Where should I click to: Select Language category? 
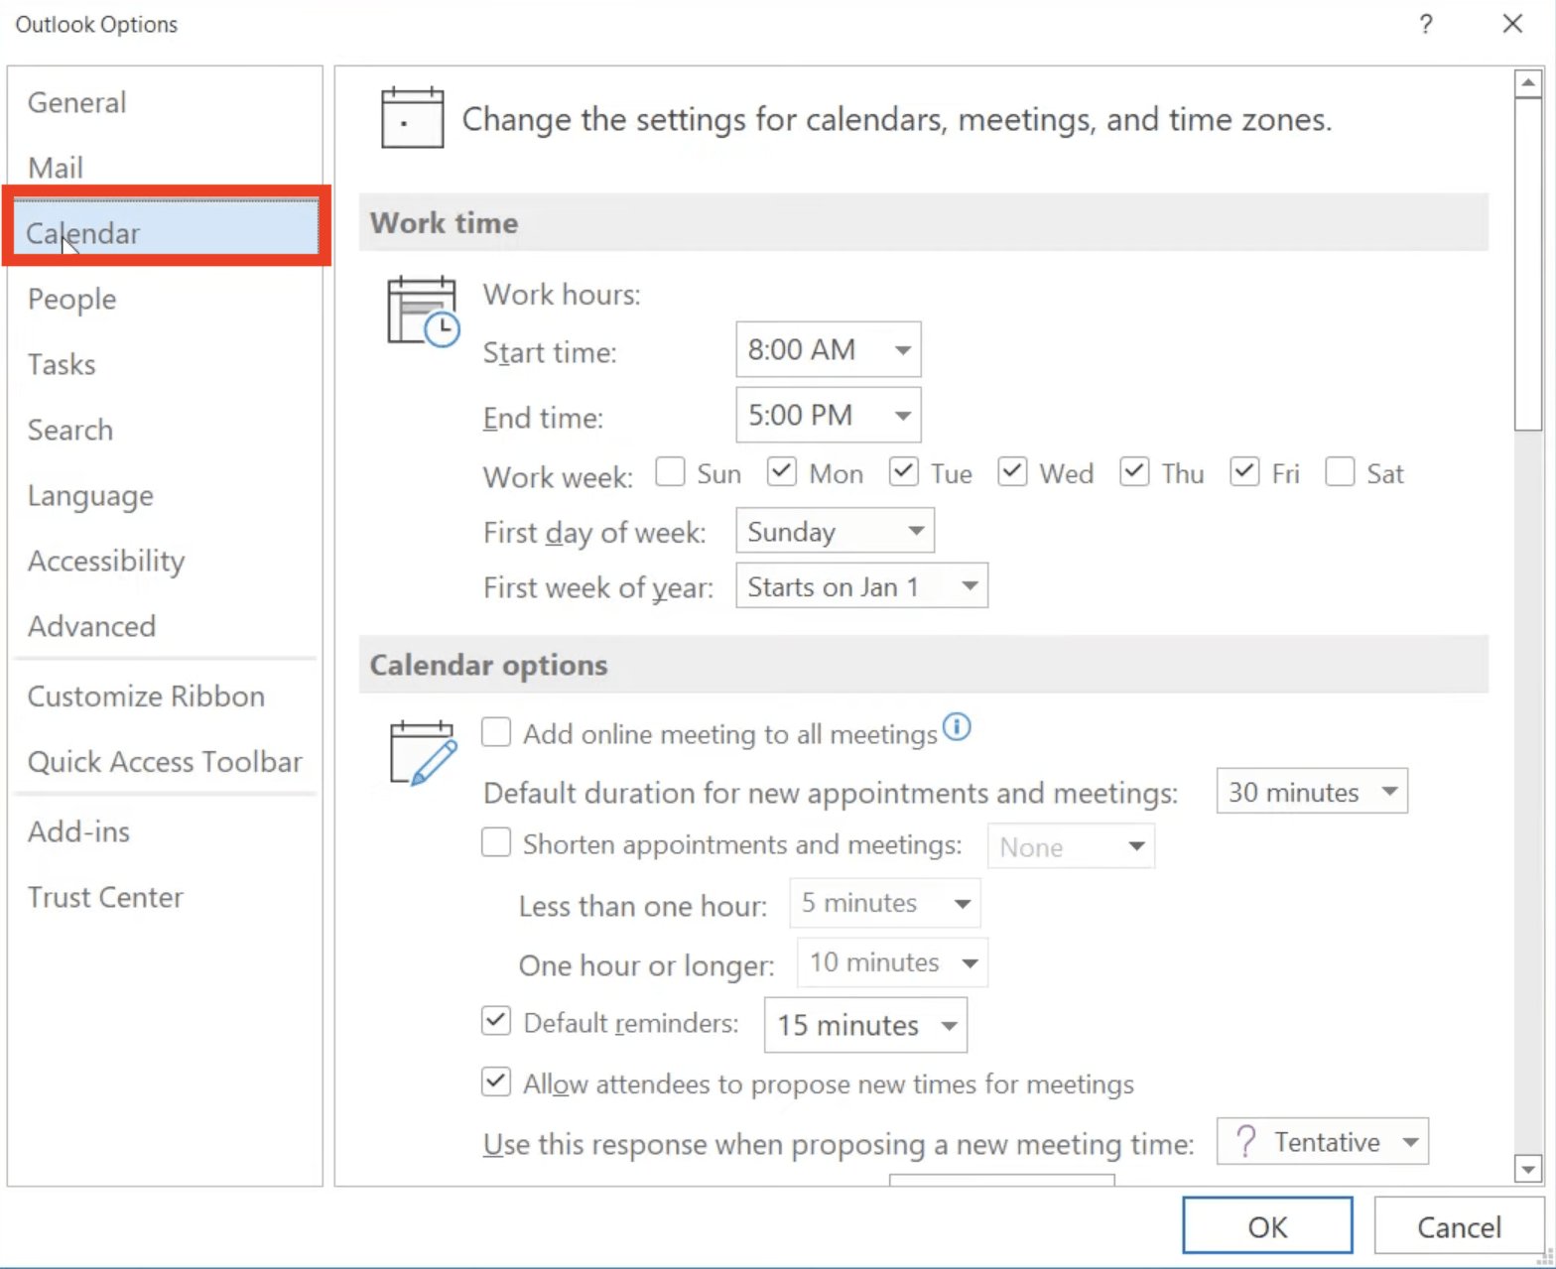tap(165, 495)
